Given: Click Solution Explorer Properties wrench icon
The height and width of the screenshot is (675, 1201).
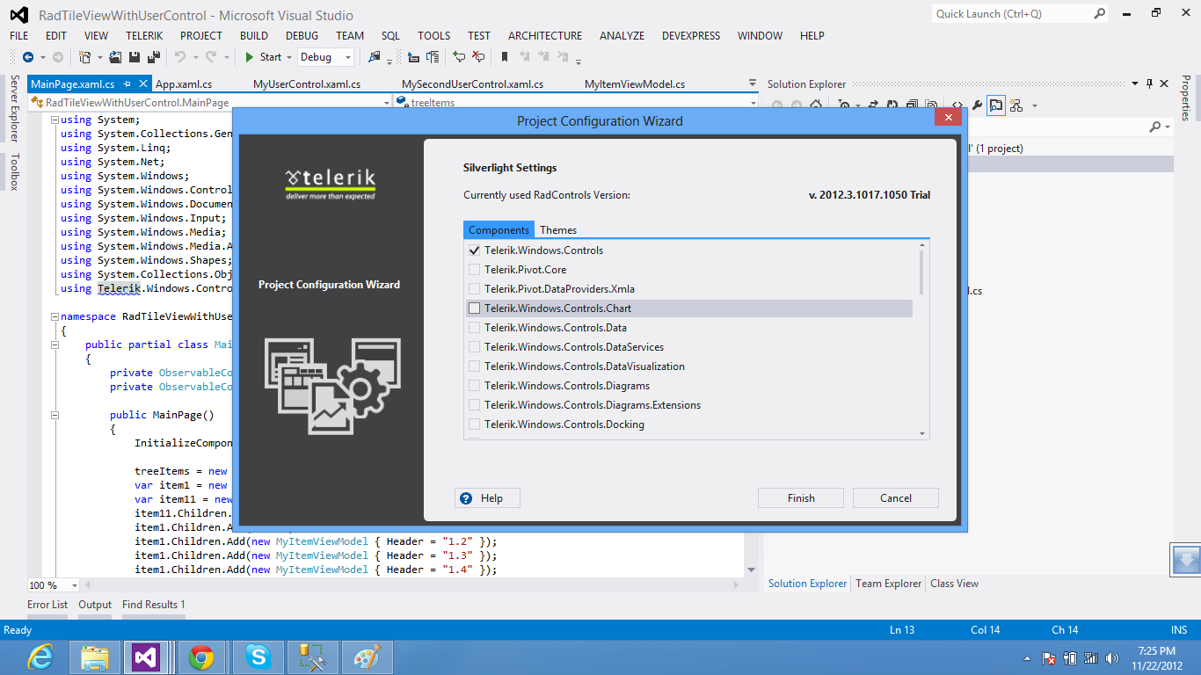Looking at the screenshot, I should tap(977, 105).
